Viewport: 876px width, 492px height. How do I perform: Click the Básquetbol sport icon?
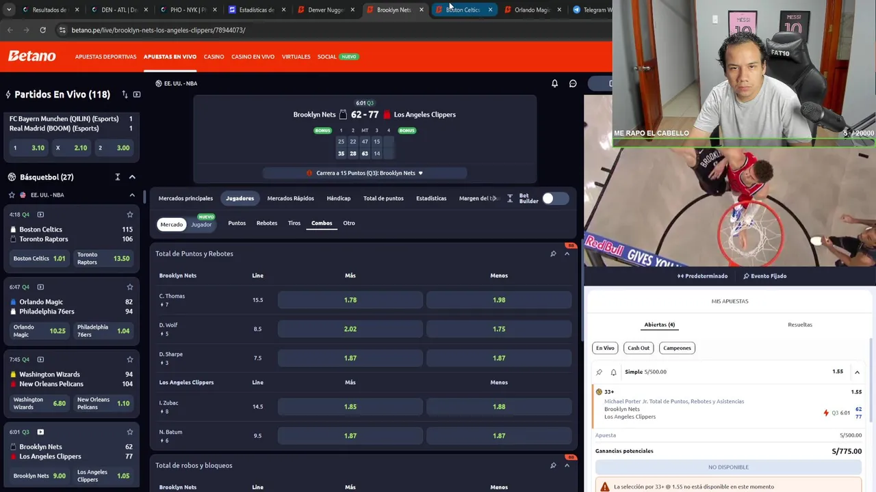[x=12, y=177]
